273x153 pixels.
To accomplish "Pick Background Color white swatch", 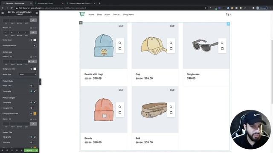I will (x=35, y=69).
